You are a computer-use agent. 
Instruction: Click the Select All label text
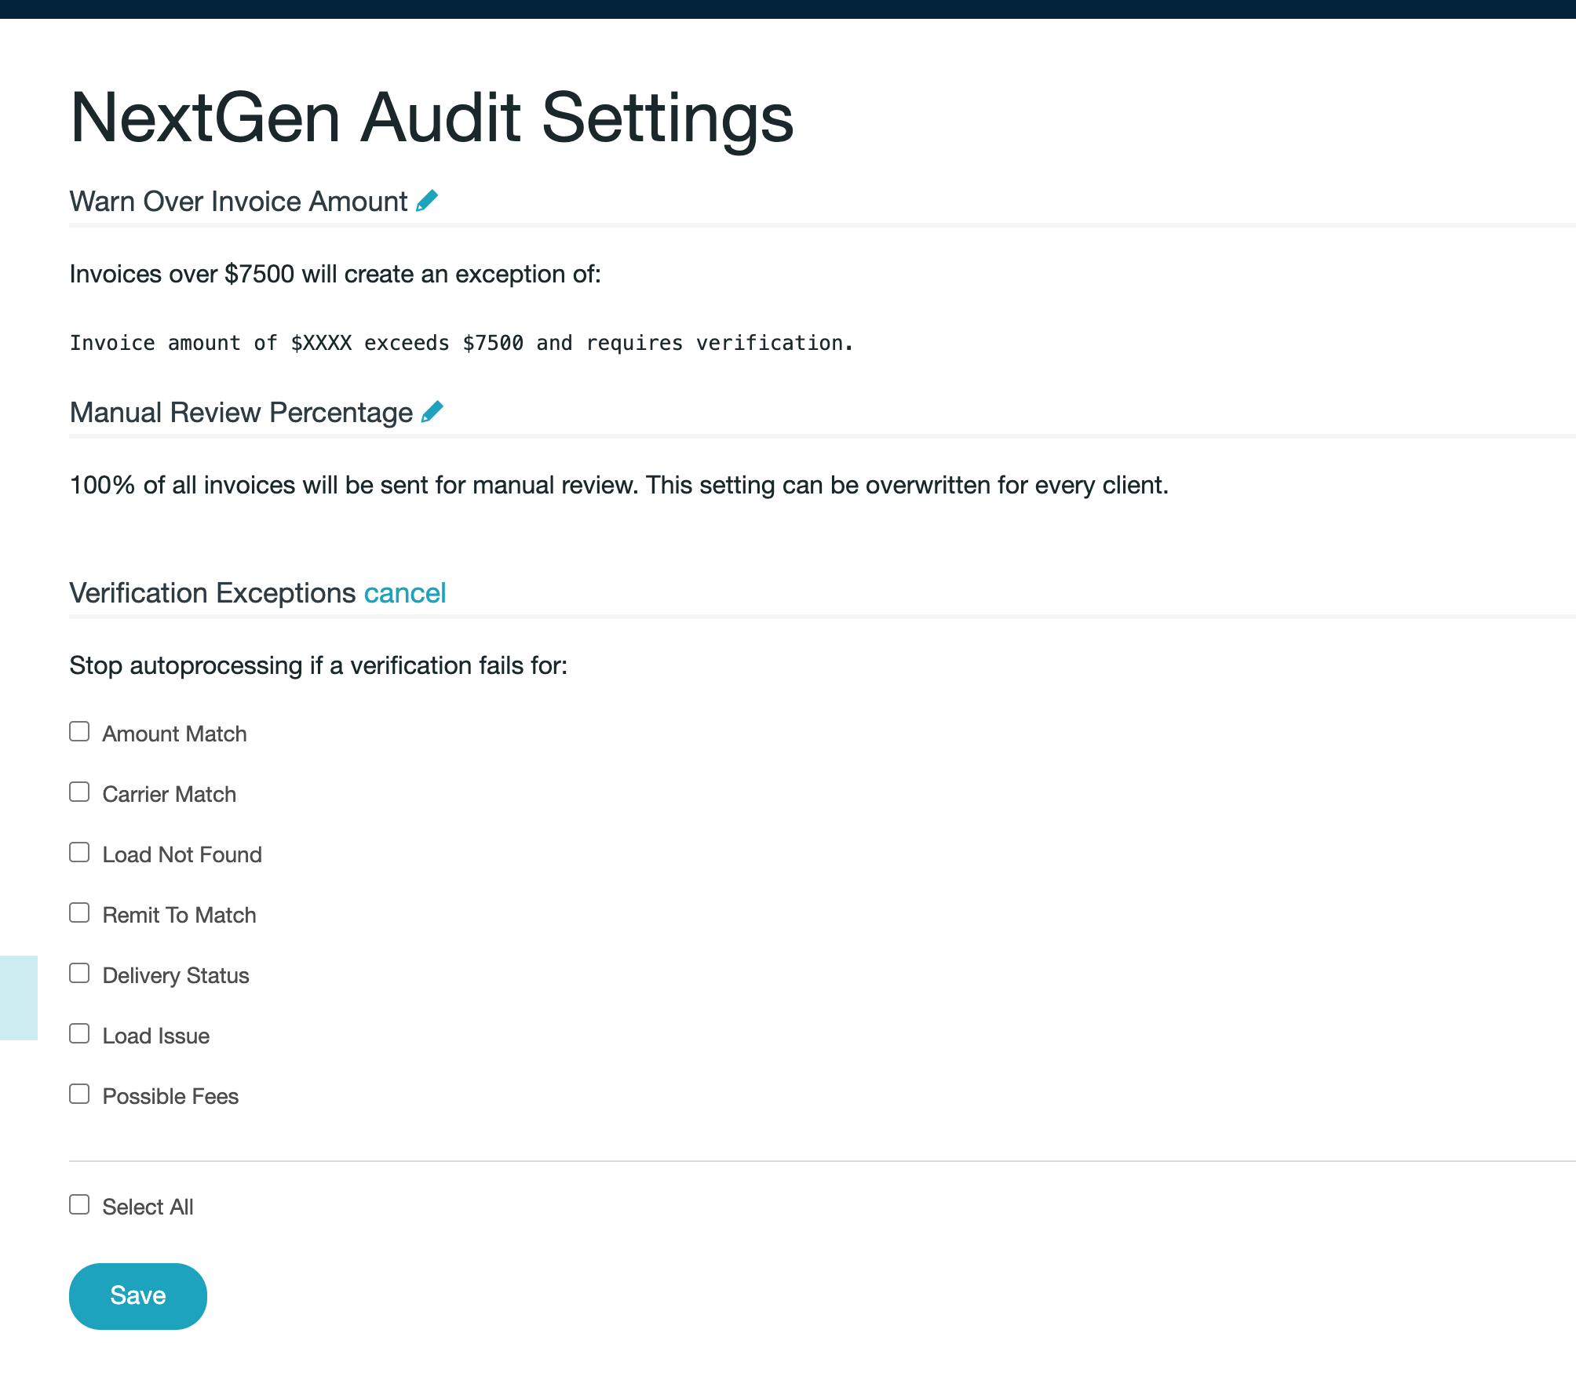click(148, 1207)
